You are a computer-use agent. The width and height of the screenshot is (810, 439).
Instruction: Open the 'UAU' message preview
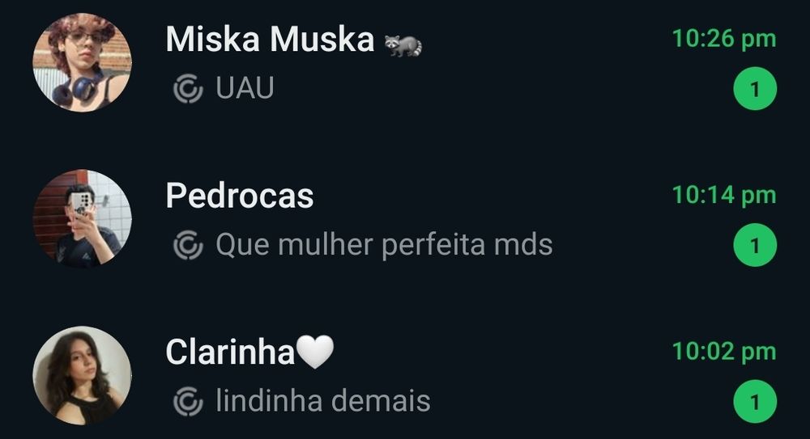click(245, 88)
